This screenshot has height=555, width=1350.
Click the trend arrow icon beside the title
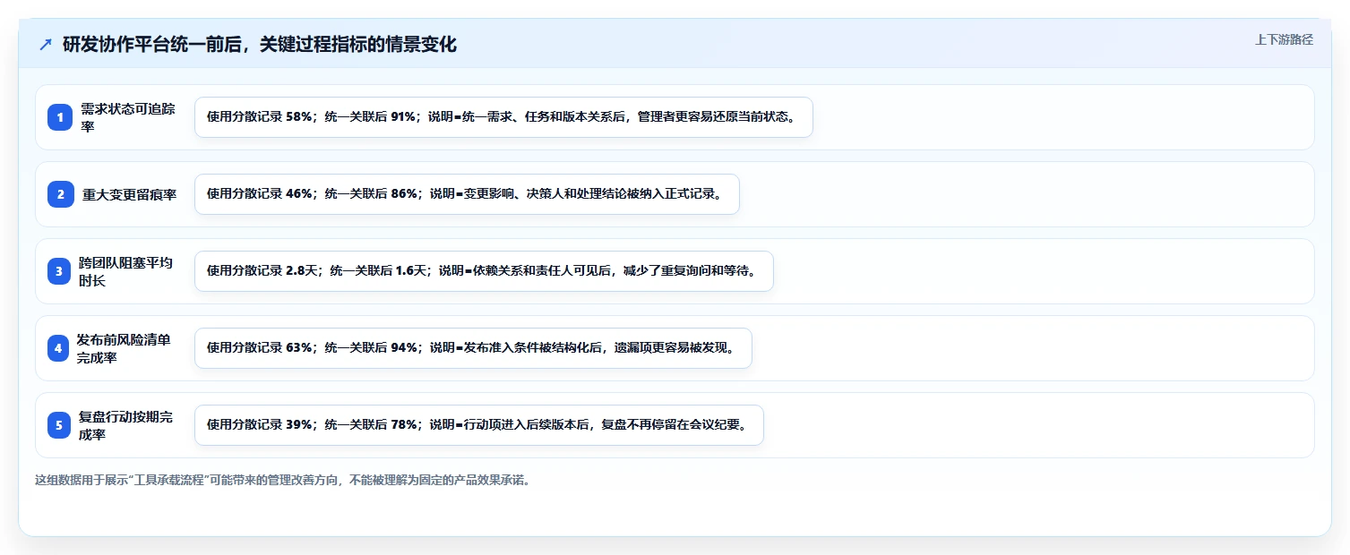45,45
